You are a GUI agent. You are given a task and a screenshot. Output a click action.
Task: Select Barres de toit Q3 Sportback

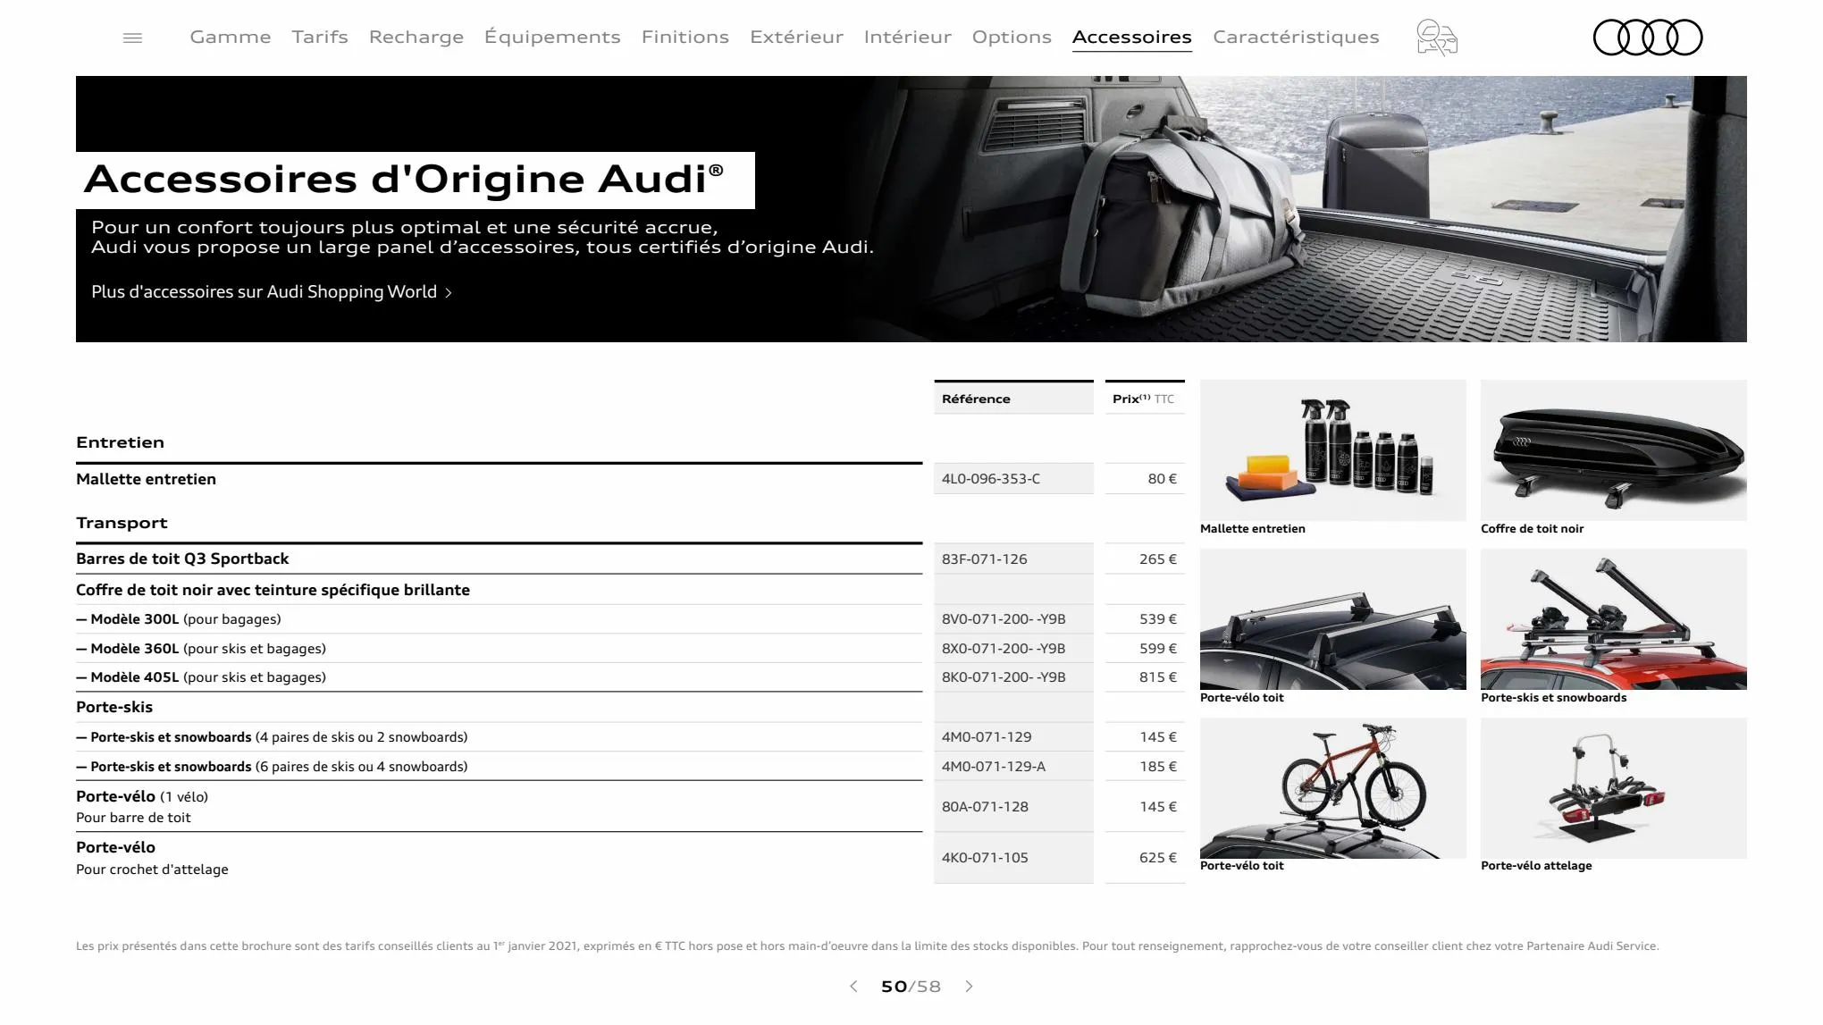pos(182,559)
